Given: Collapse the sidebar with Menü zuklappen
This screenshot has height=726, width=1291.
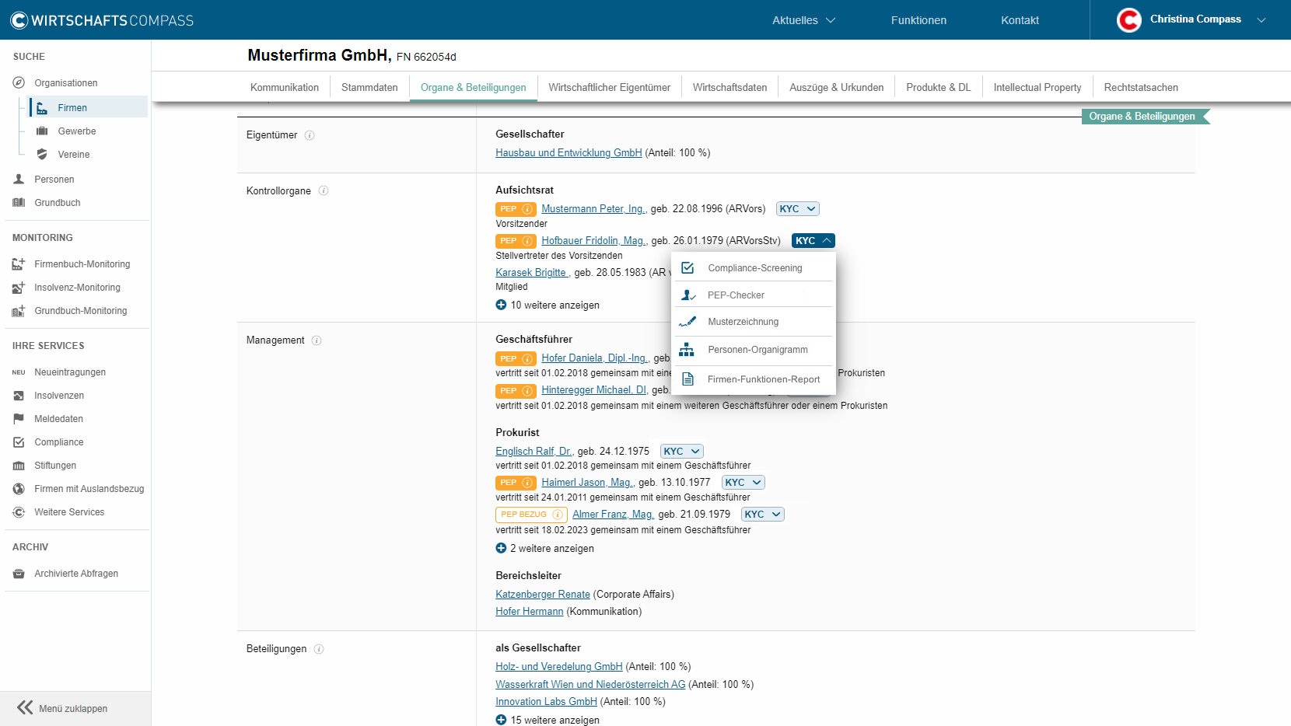Looking at the screenshot, I should coord(62,708).
